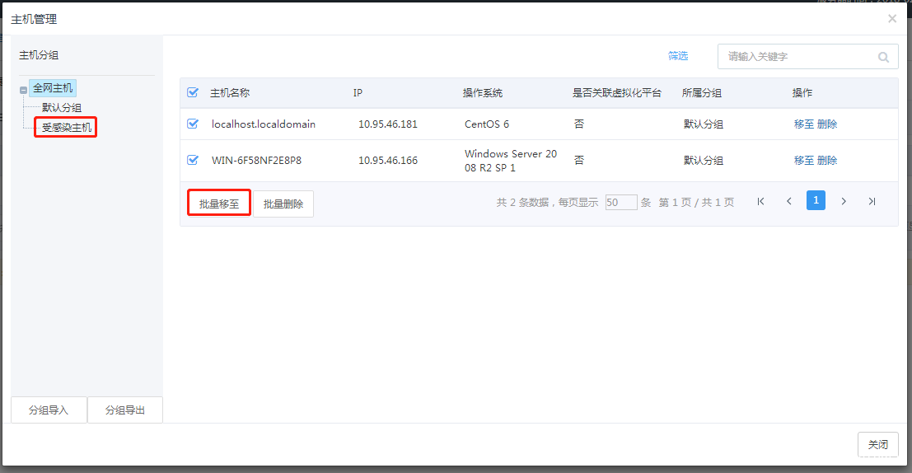The image size is (912, 473).
Task: Jump to the last page
Action: tap(872, 201)
